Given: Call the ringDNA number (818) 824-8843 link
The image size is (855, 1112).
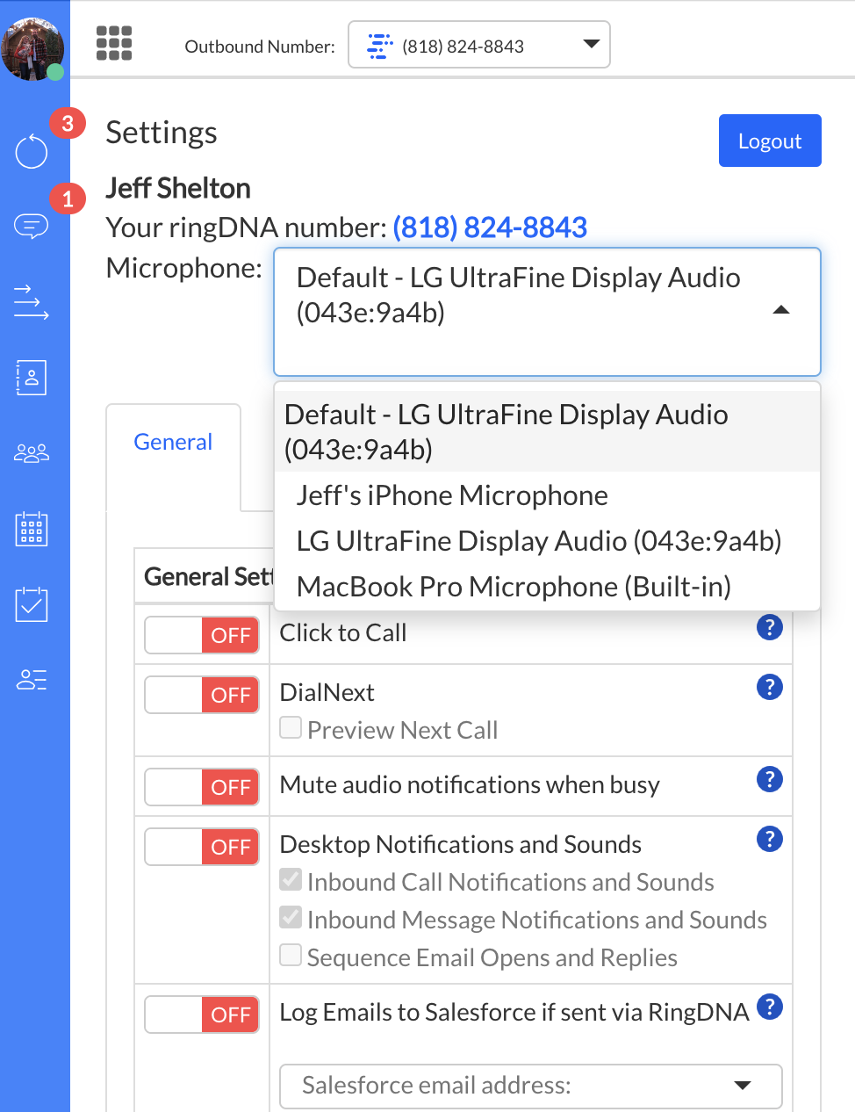Looking at the screenshot, I should pos(490,227).
